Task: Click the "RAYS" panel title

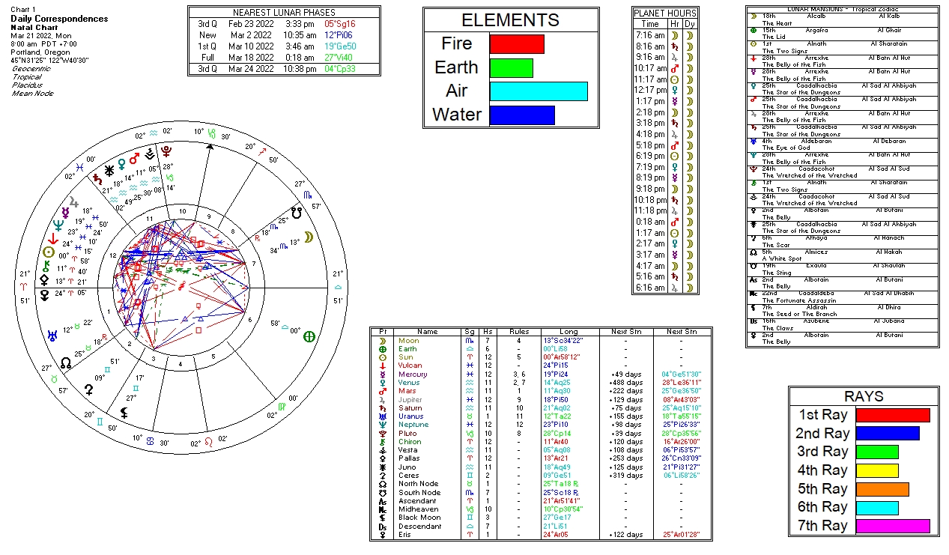Action: pyautogui.click(x=864, y=397)
